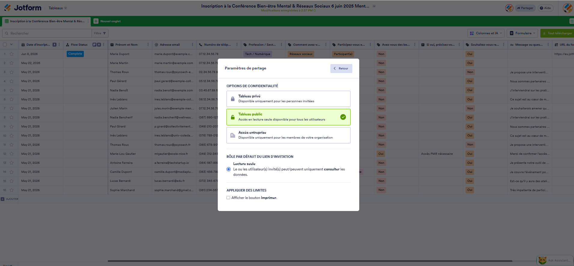Open Numéro de téléphone column menu
Screen dimensions: 574x266
pos(237,45)
